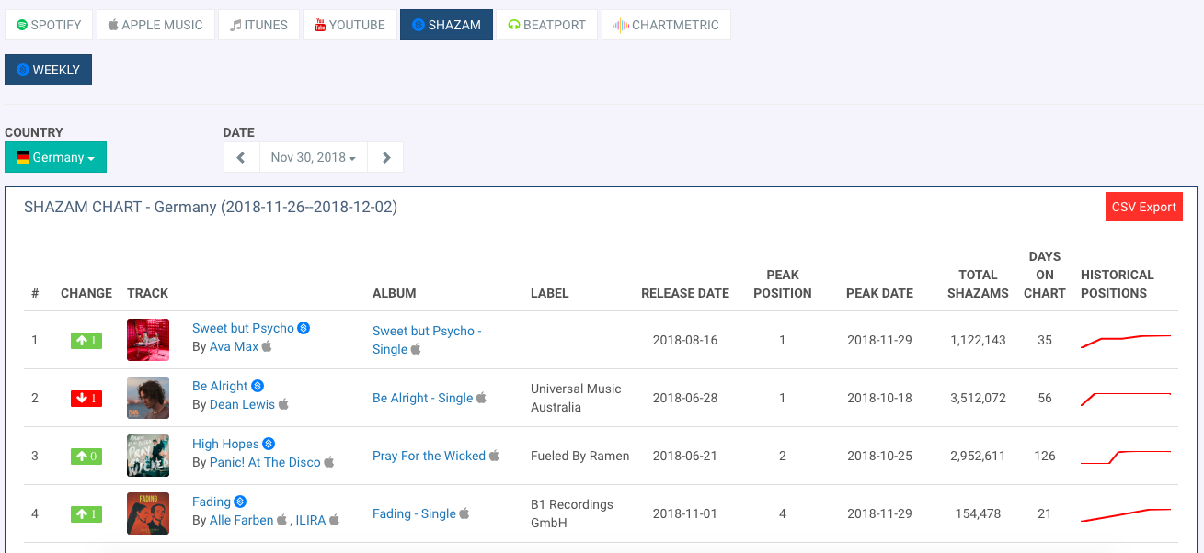Screen dimensions: 1204x553
Task: Open the Sweet but Psycho cover thumbnail
Action: pyautogui.click(x=148, y=340)
